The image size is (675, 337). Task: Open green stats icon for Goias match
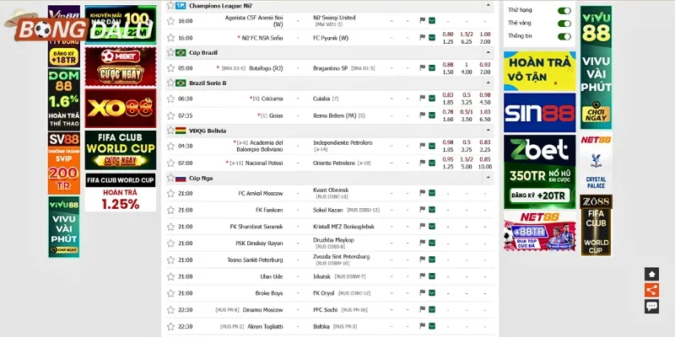[x=431, y=115]
